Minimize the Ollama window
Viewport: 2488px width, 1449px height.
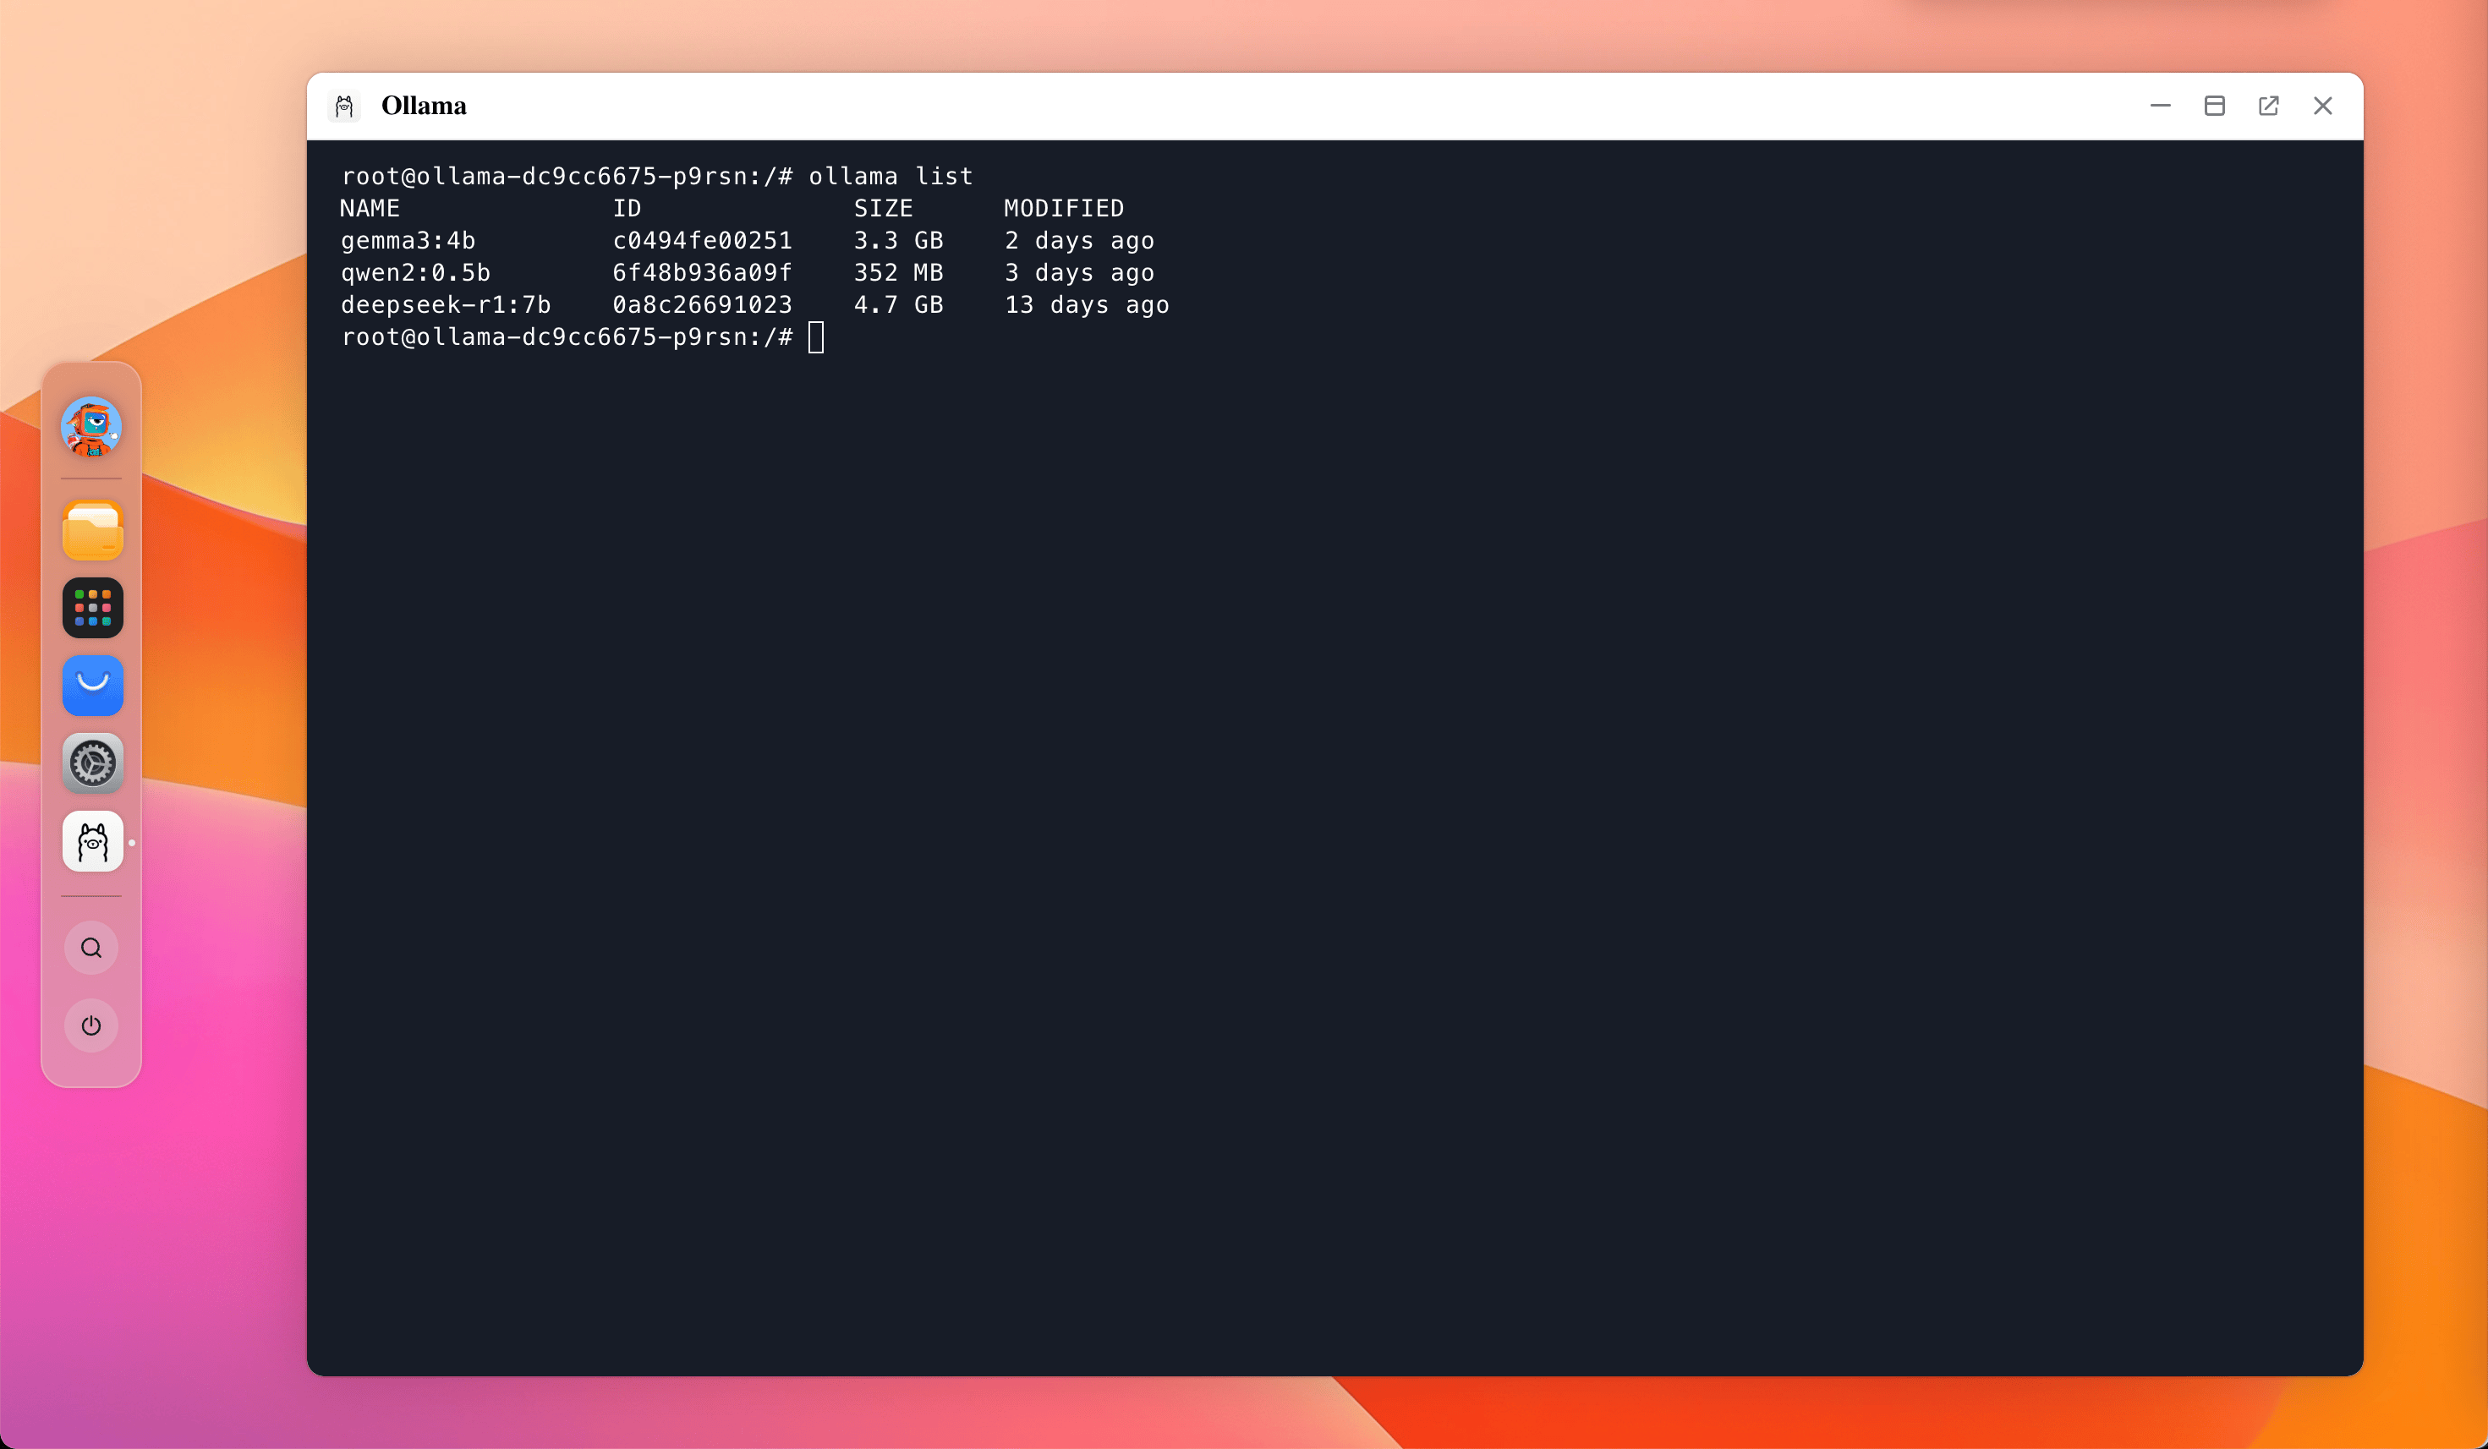2160,106
